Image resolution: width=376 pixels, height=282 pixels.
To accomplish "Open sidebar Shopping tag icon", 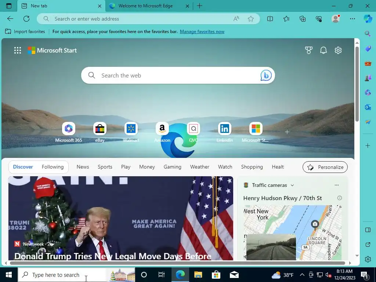I will click(x=368, y=49).
